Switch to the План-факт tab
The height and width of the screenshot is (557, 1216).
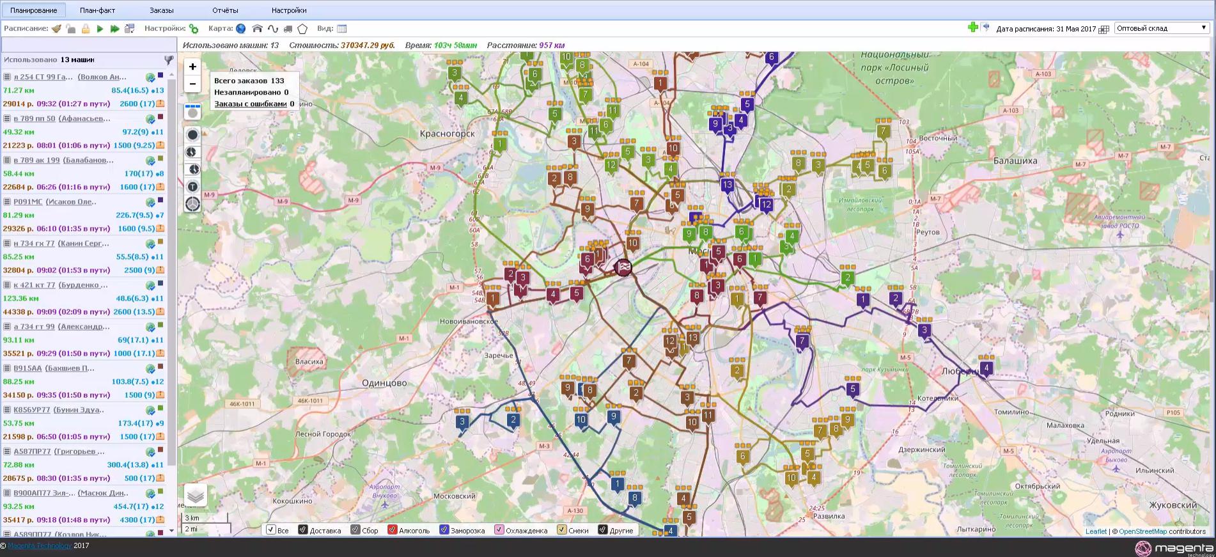click(x=98, y=10)
